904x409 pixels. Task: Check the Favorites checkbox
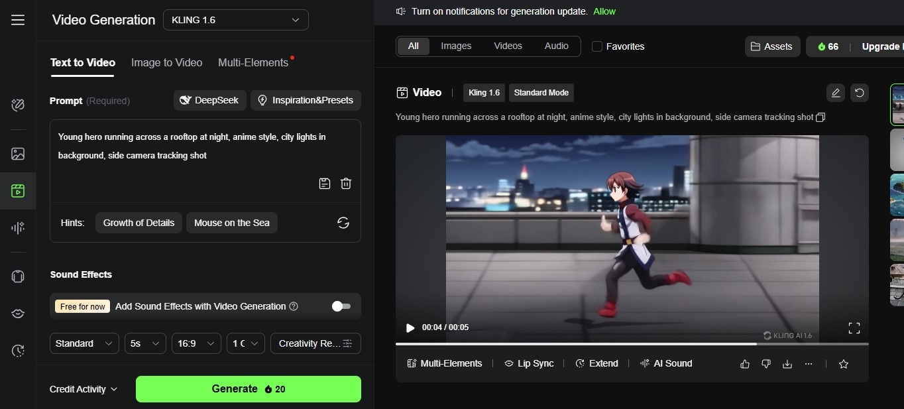click(x=597, y=46)
